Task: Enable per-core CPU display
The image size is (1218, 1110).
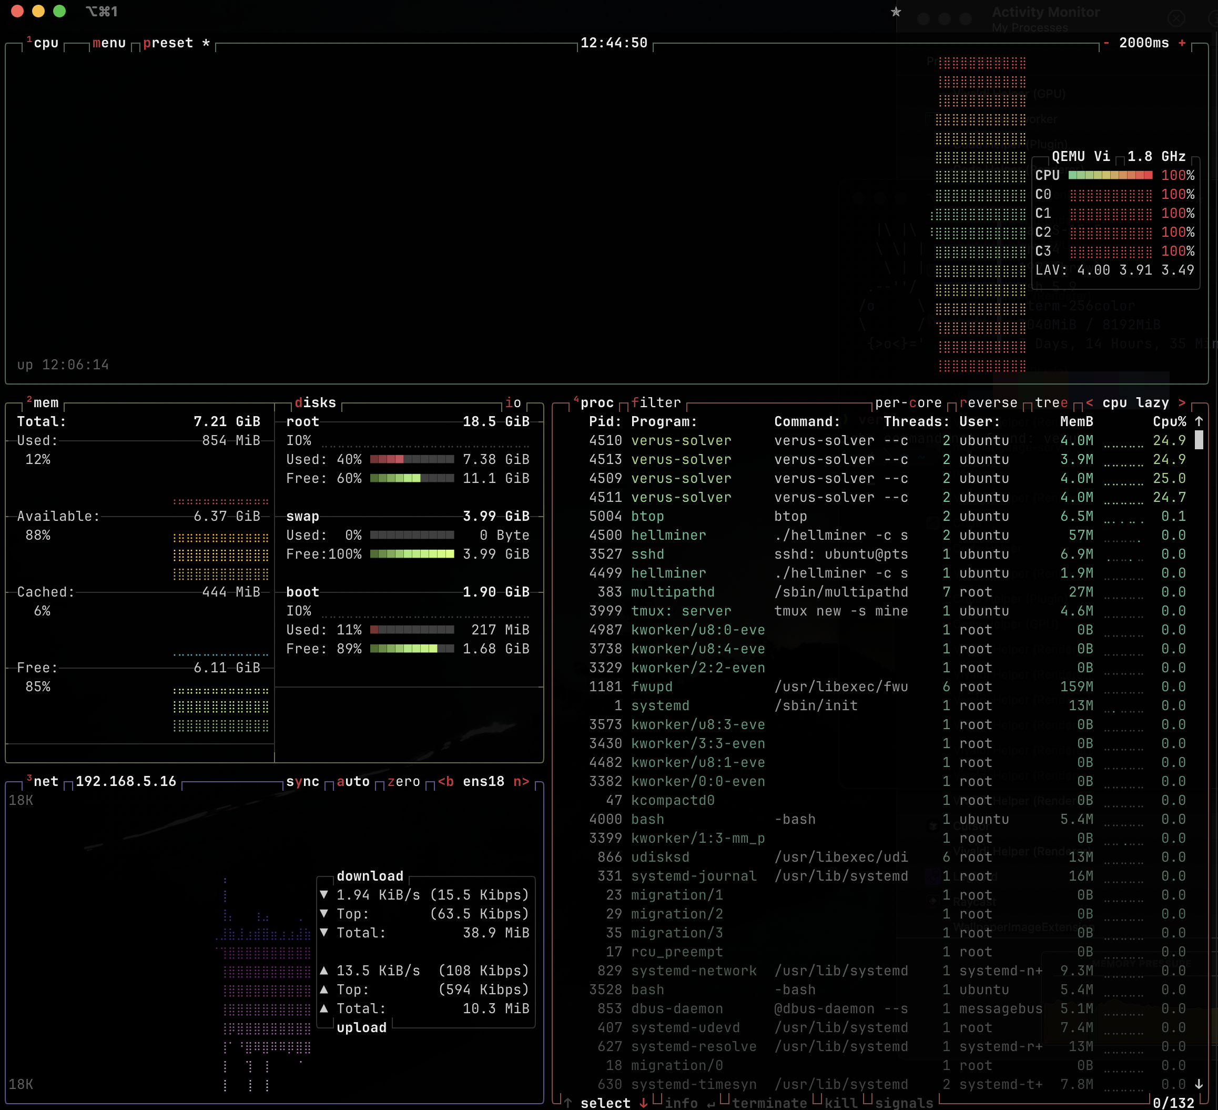Action: (909, 402)
